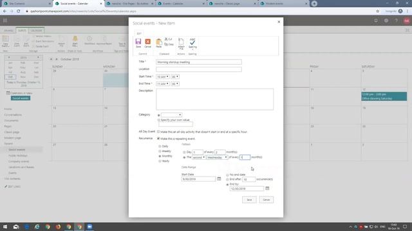The image size is (412, 231).
Task: Open Conversations link in left navigation
Action: tap(13, 115)
